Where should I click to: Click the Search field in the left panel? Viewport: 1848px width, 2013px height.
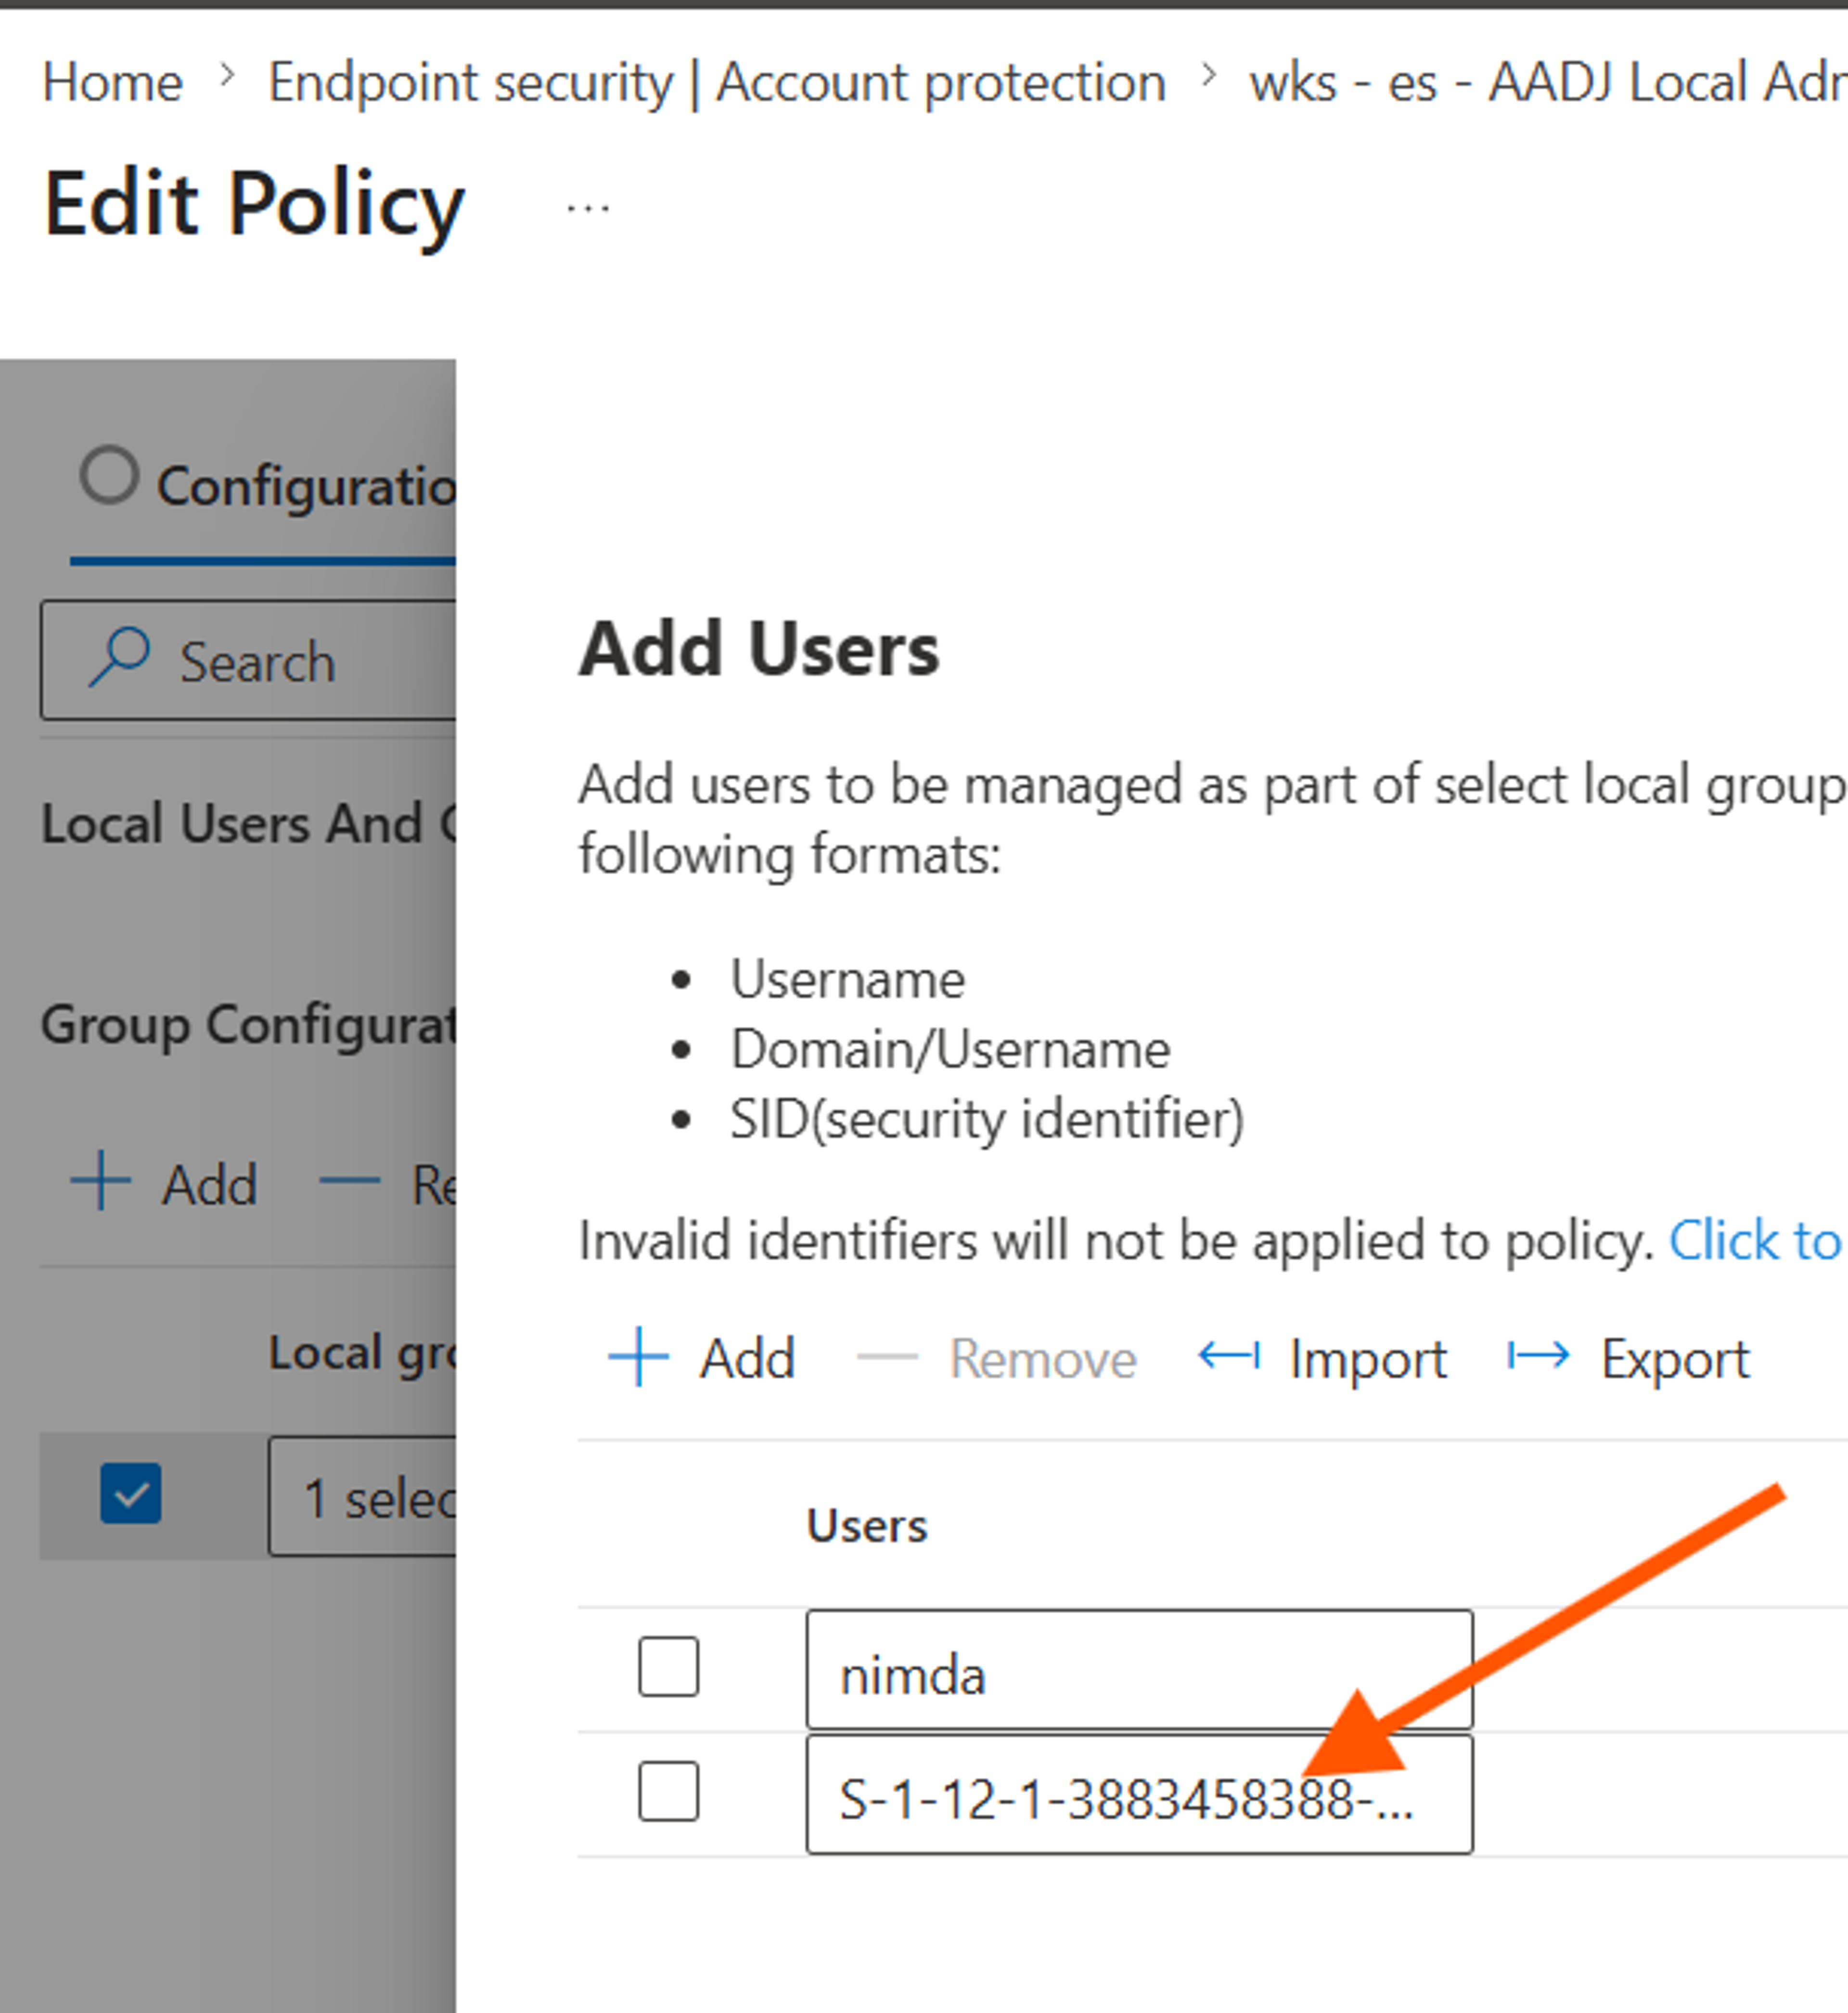[248, 661]
